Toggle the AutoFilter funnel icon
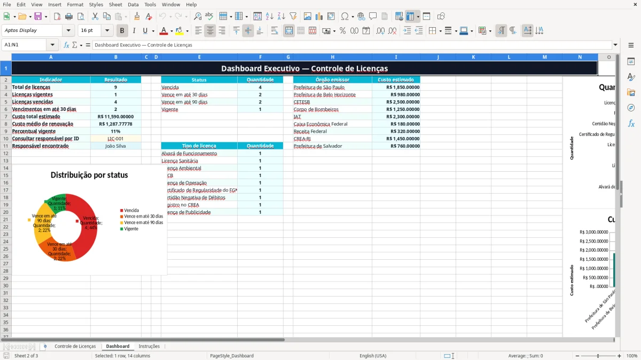 293,17
